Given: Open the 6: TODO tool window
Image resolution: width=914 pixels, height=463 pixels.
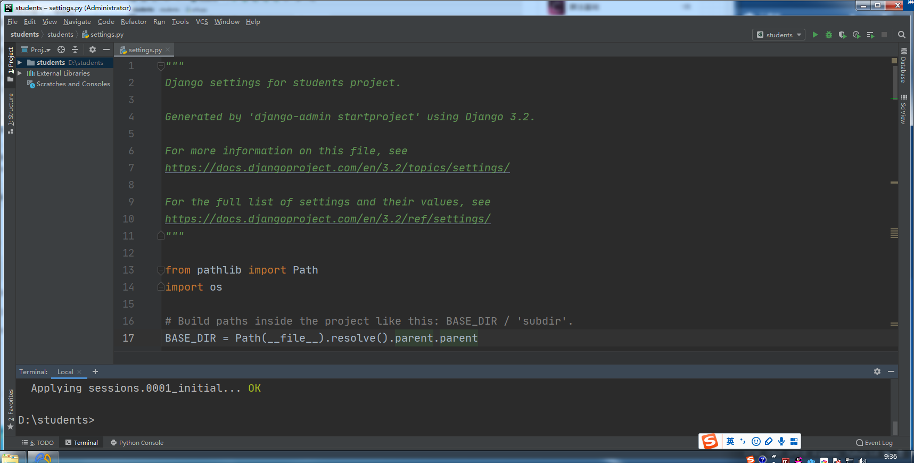Looking at the screenshot, I should coord(38,443).
